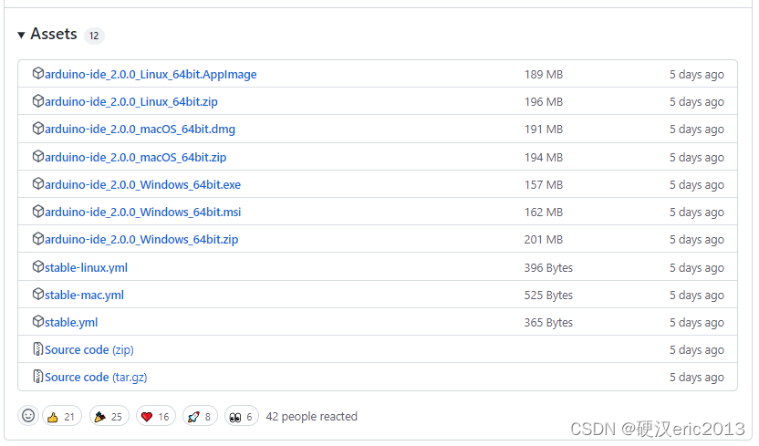This screenshot has height=446, width=759.
Task: Toggle rocket reaction with 8
Action: pyautogui.click(x=200, y=417)
